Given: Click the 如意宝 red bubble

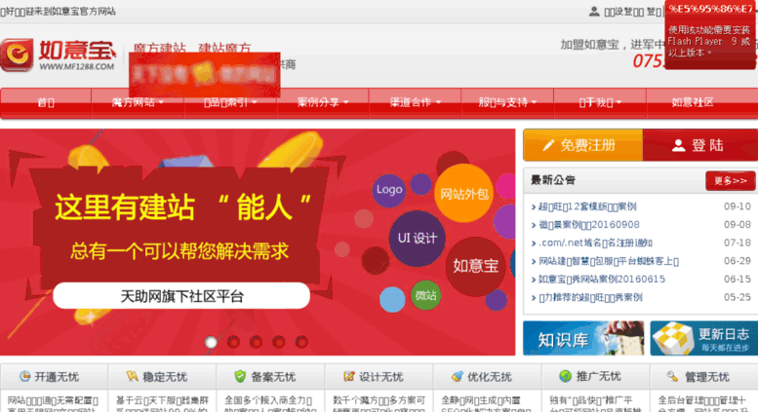Looking at the screenshot, I should coord(475,266).
